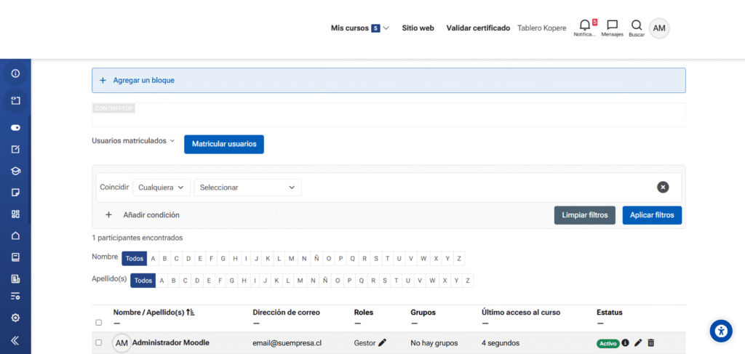Open the graduation cap sidebar icon
Image resolution: width=745 pixels, height=354 pixels.
[15, 171]
